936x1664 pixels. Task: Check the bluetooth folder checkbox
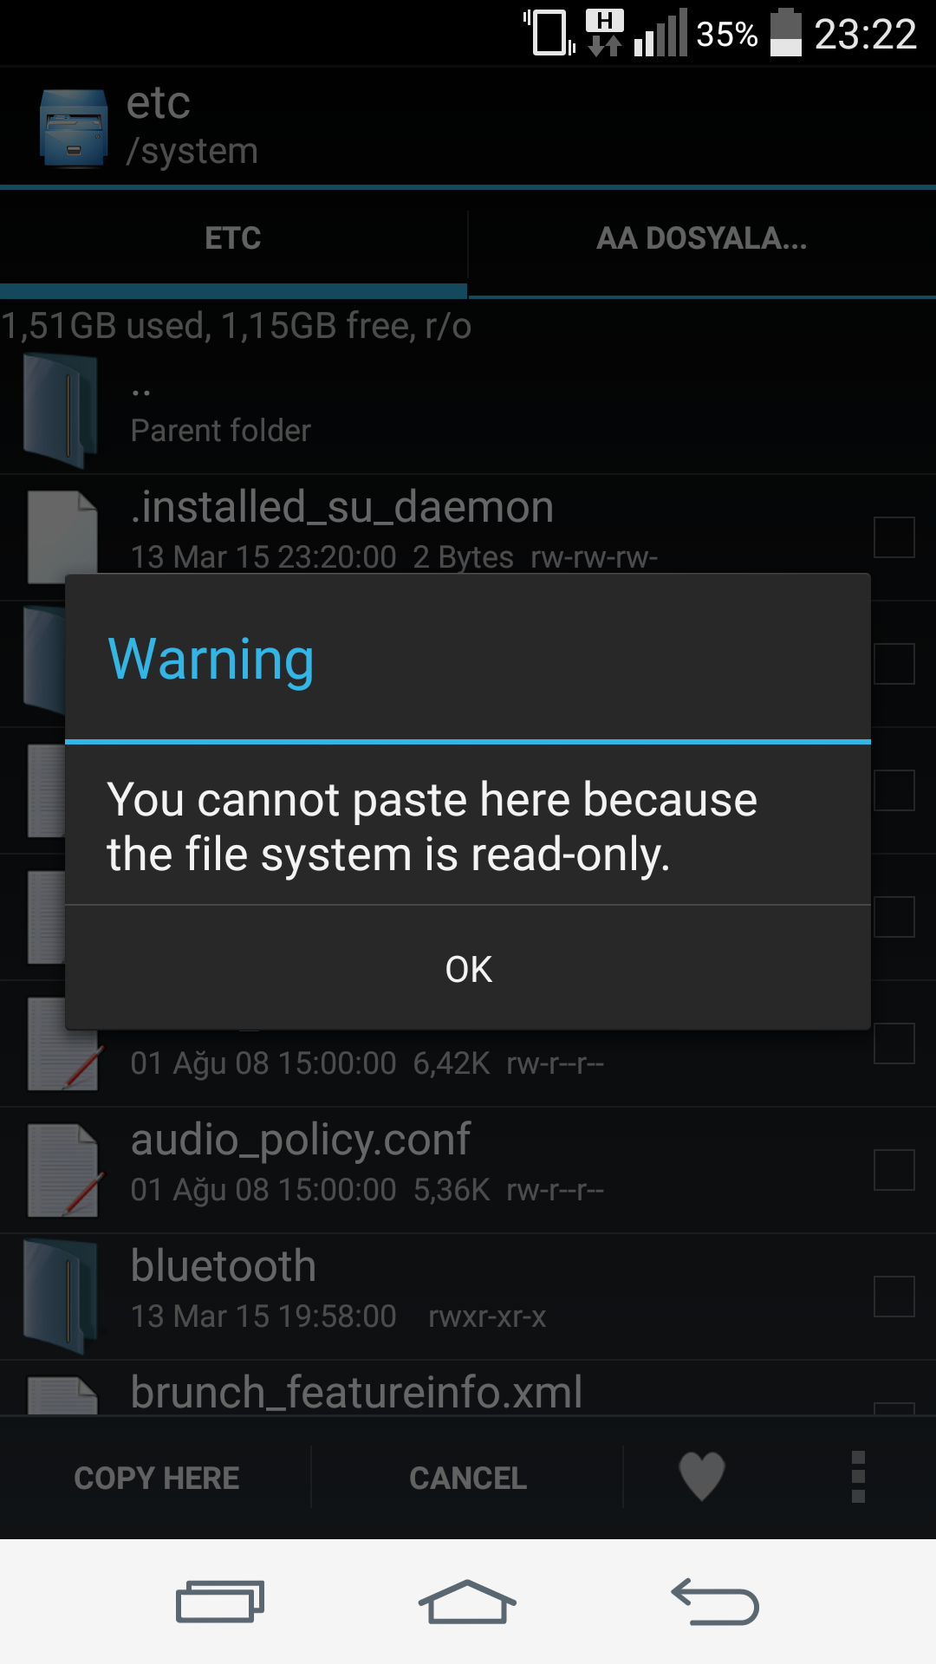coord(894,1297)
